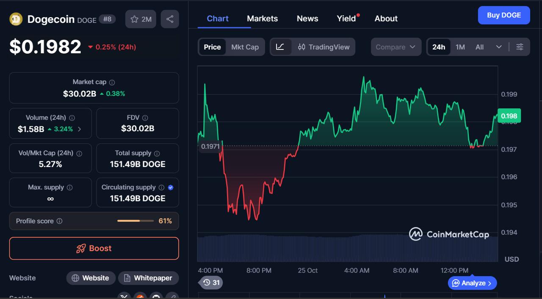
Task: Switch to the News tab
Action: click(307, 19)
